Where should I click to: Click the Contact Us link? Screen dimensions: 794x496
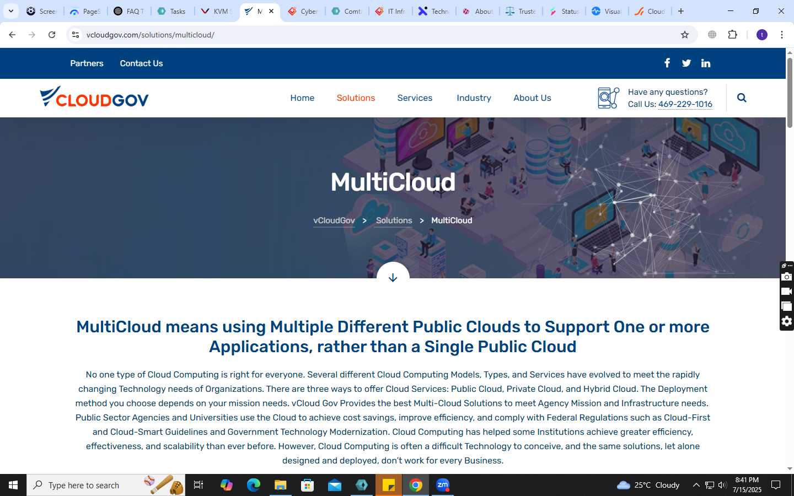(141, 63)
